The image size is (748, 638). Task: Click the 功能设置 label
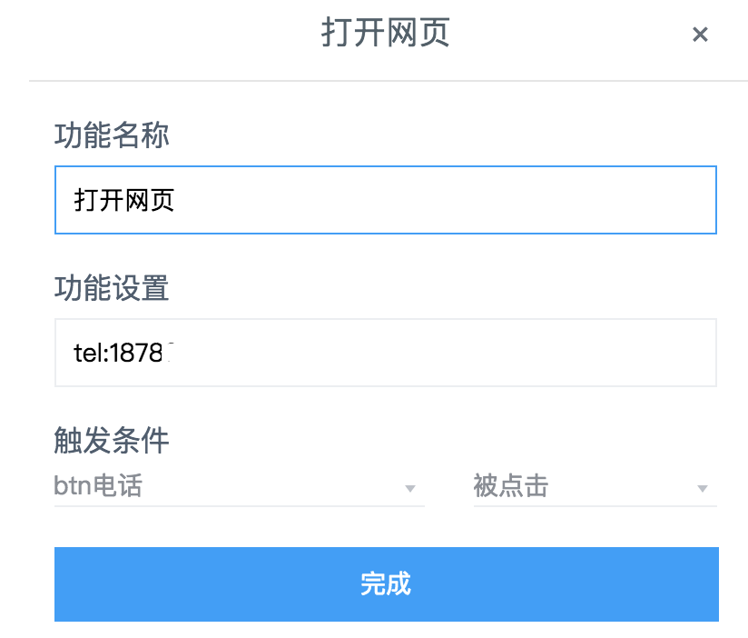112,289
